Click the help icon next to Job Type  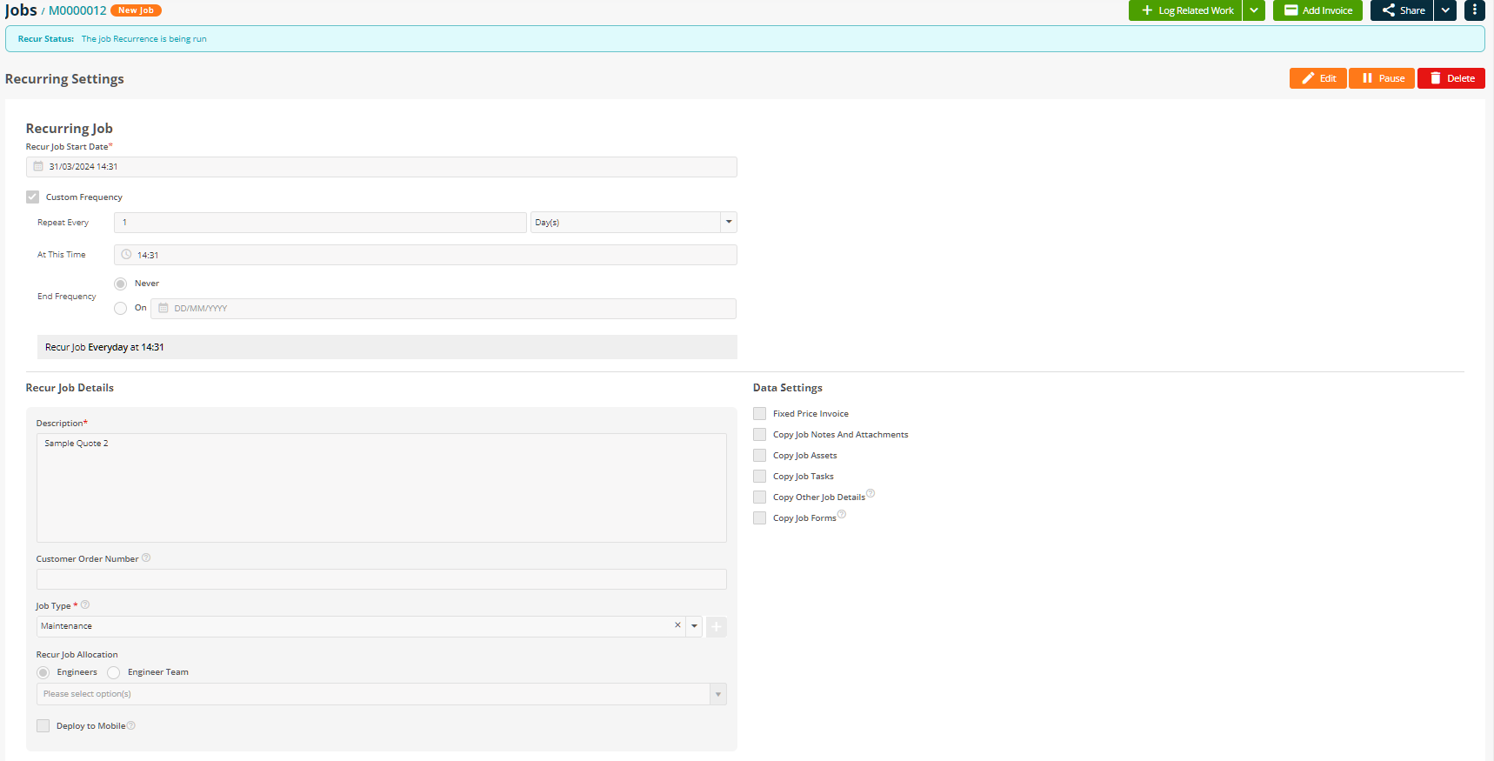point(85,604)
